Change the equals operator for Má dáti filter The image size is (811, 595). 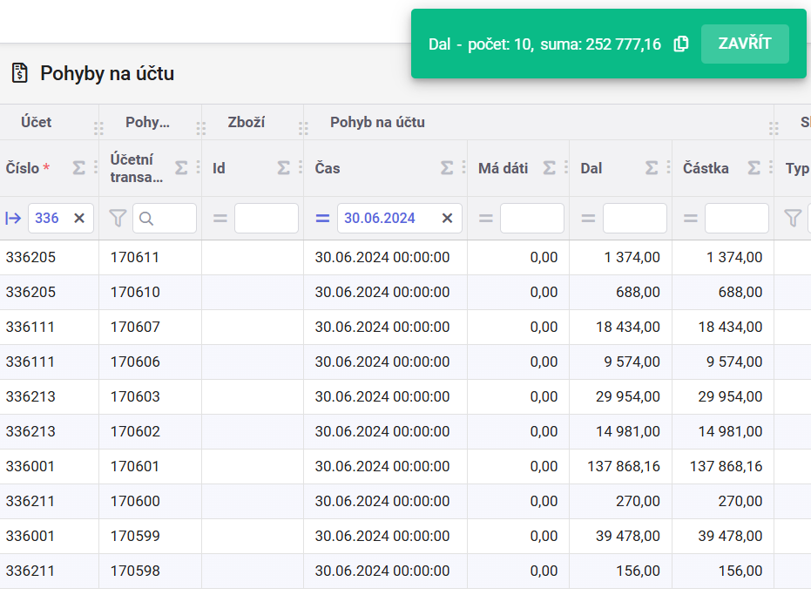pyautogui.click(x=486, y=219)
